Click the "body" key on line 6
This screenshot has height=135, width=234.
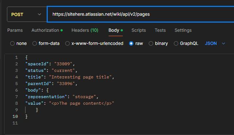click(x=33, y=90)
